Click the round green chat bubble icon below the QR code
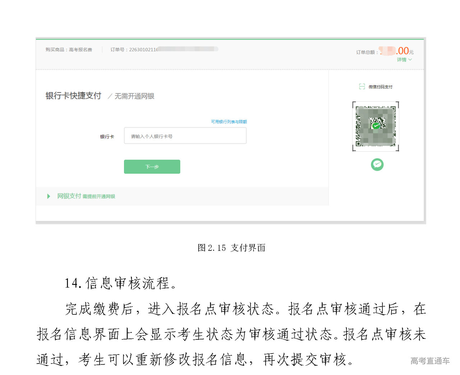The height and width of the screenshot is (375, 460). [x=377, y=164]
